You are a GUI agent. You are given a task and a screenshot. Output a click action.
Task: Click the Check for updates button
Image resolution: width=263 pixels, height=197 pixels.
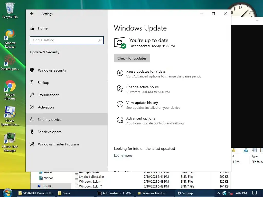(x=132, y=58)
